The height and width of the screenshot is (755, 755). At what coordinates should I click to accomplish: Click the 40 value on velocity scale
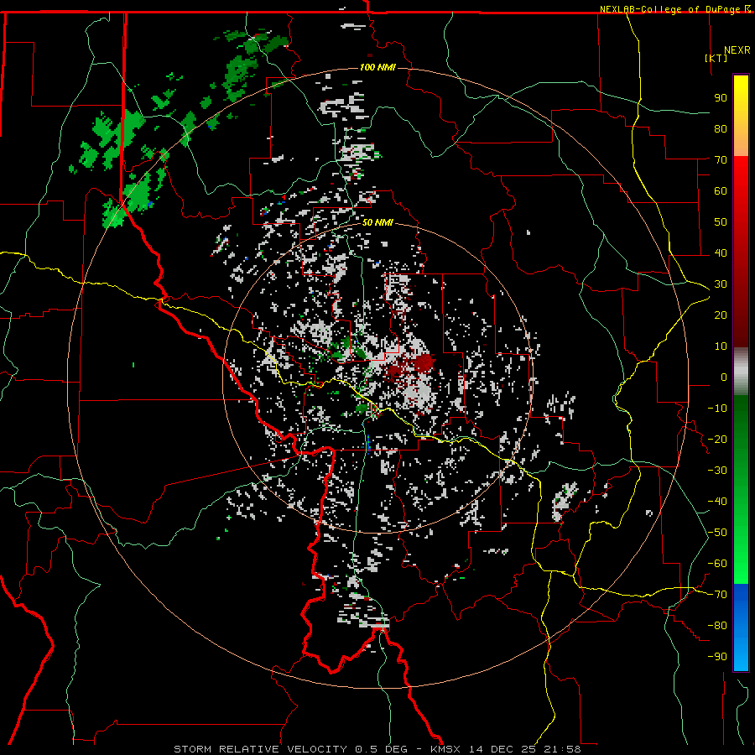[721, 253]
